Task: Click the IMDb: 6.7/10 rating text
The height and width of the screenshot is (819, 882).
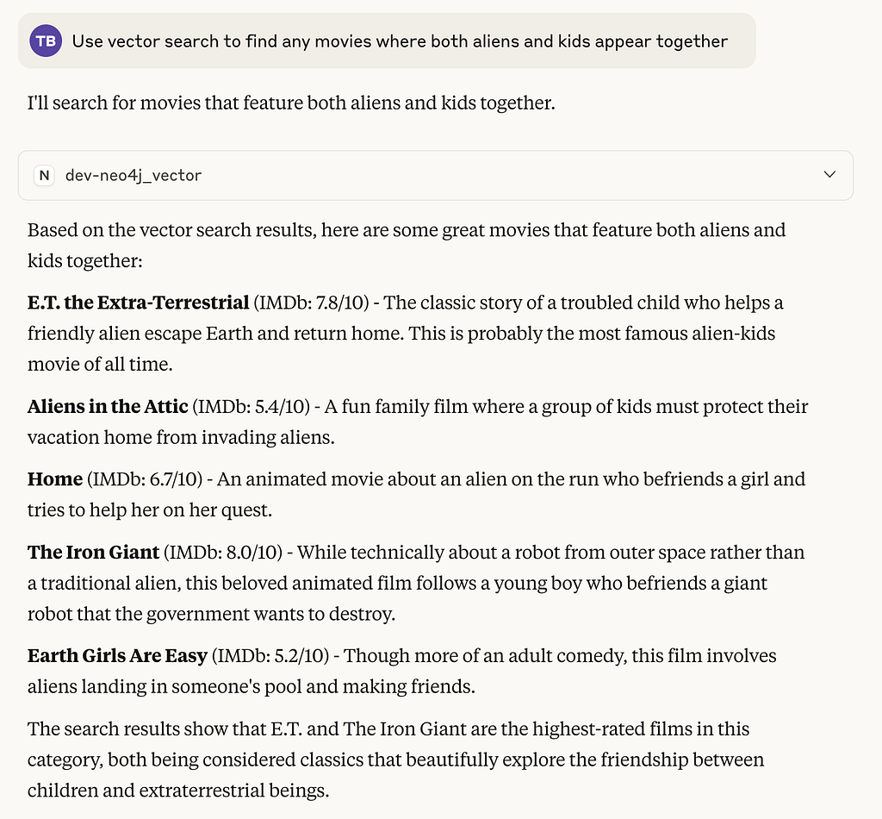Action: 145,479
